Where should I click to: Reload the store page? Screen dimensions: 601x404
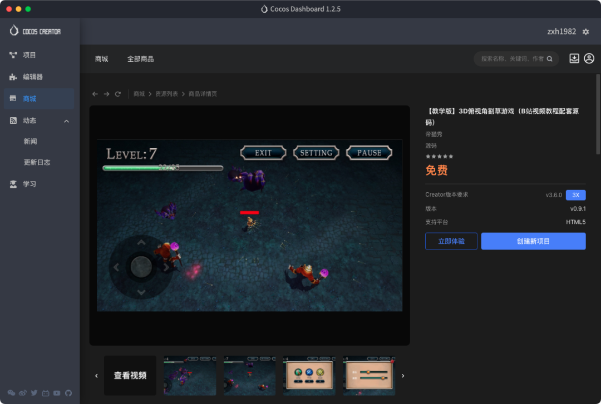117,94
